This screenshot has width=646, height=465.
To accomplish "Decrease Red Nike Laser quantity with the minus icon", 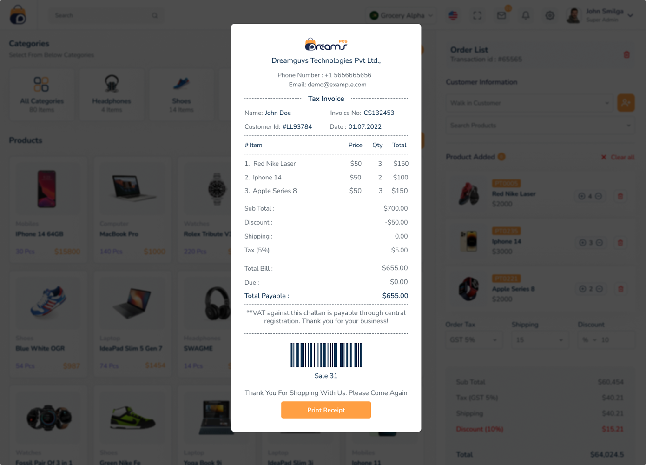I will (599, 196).
